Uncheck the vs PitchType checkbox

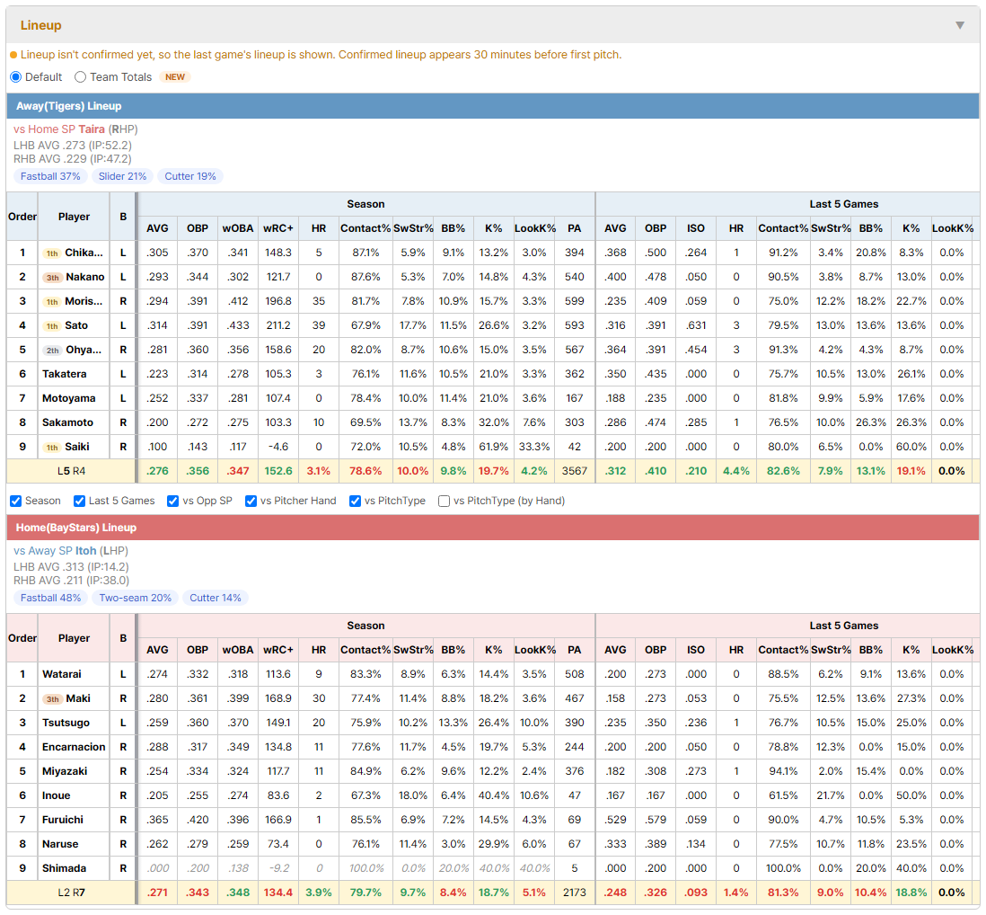point(356,501)
